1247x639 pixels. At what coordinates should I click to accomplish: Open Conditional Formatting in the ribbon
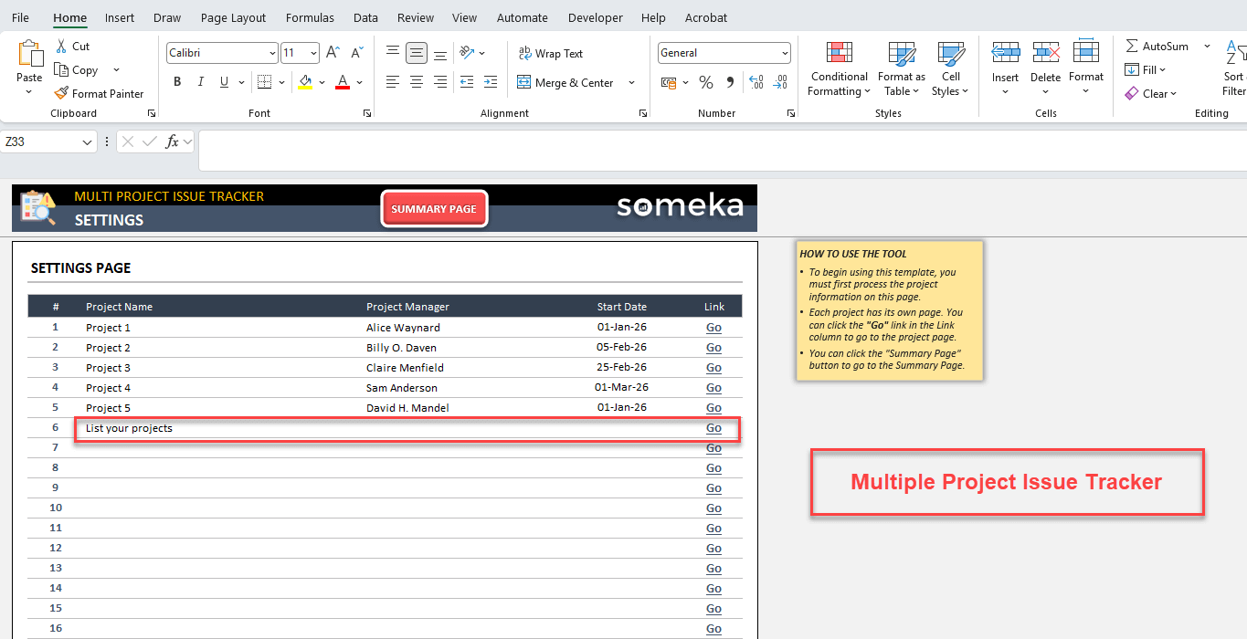(839, 68)
